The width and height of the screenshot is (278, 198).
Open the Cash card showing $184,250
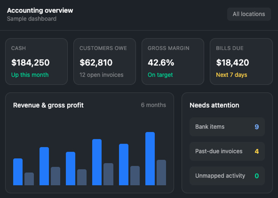point(36,61)
